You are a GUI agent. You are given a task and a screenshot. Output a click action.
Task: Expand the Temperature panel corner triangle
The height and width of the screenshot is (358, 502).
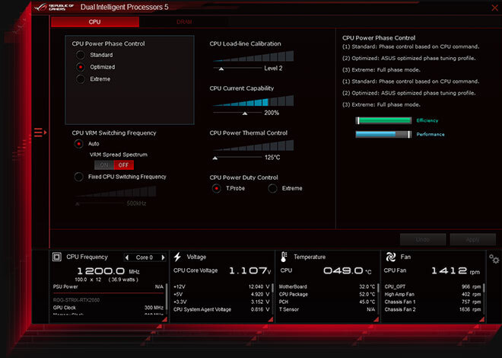coord(376,319)
